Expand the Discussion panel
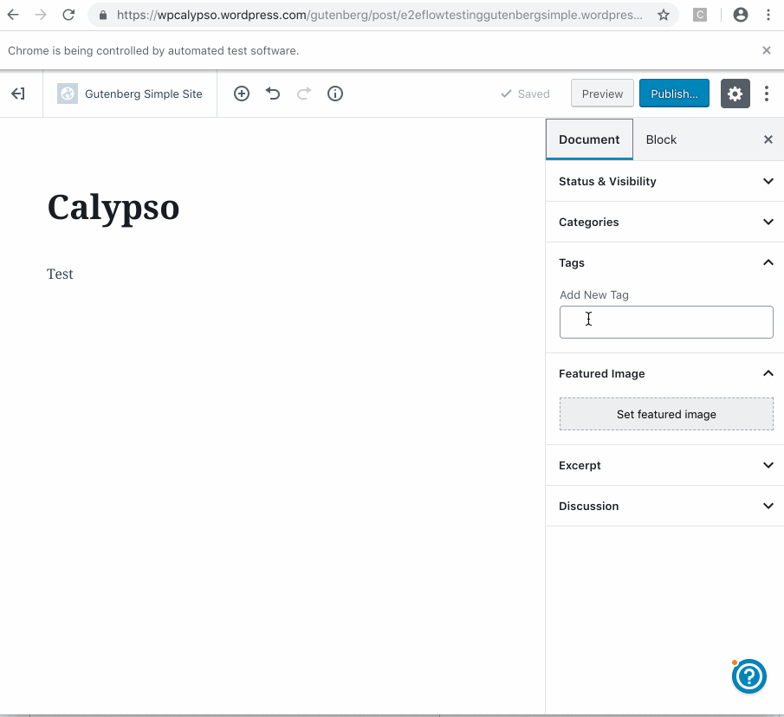 (x=665, y=507)
